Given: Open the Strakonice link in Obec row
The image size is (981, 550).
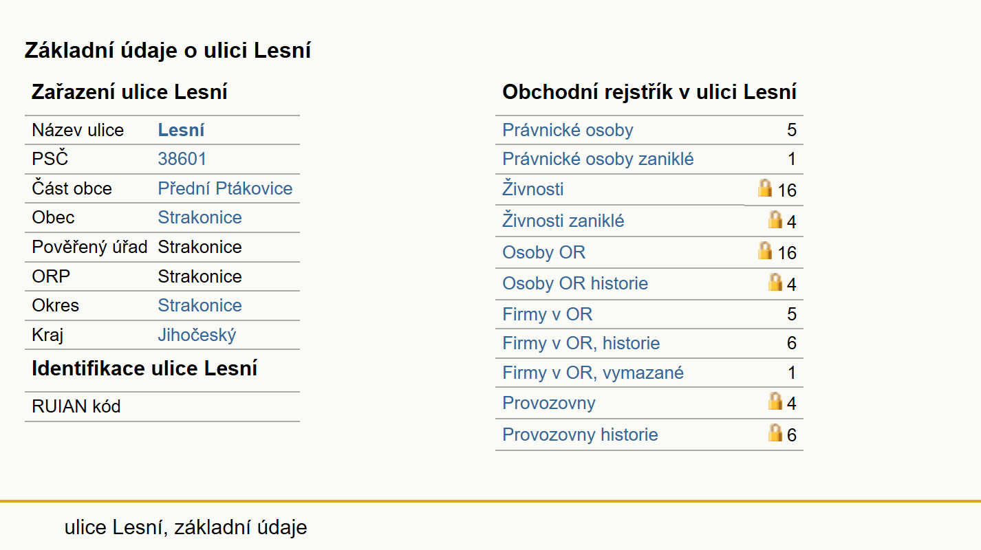Looking at the screenshot, I should [x=200, y=217].
